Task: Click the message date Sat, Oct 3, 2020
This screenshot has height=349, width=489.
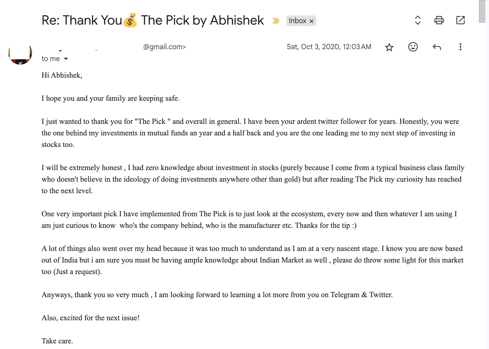Action: (x=329, y=47)
